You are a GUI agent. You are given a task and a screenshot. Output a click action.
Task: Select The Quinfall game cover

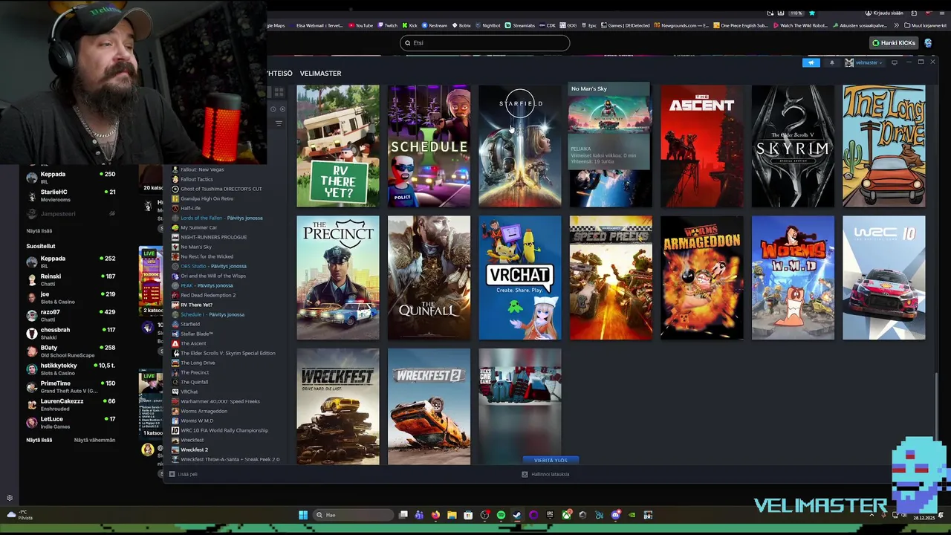(x=429, y=277)
